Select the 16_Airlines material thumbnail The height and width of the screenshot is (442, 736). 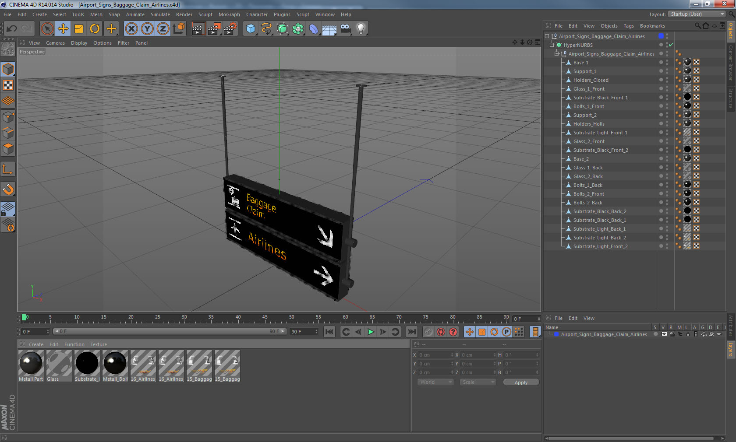[x=143, y=366]
